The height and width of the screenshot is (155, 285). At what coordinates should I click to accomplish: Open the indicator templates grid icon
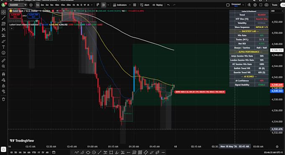pos(135,5)
